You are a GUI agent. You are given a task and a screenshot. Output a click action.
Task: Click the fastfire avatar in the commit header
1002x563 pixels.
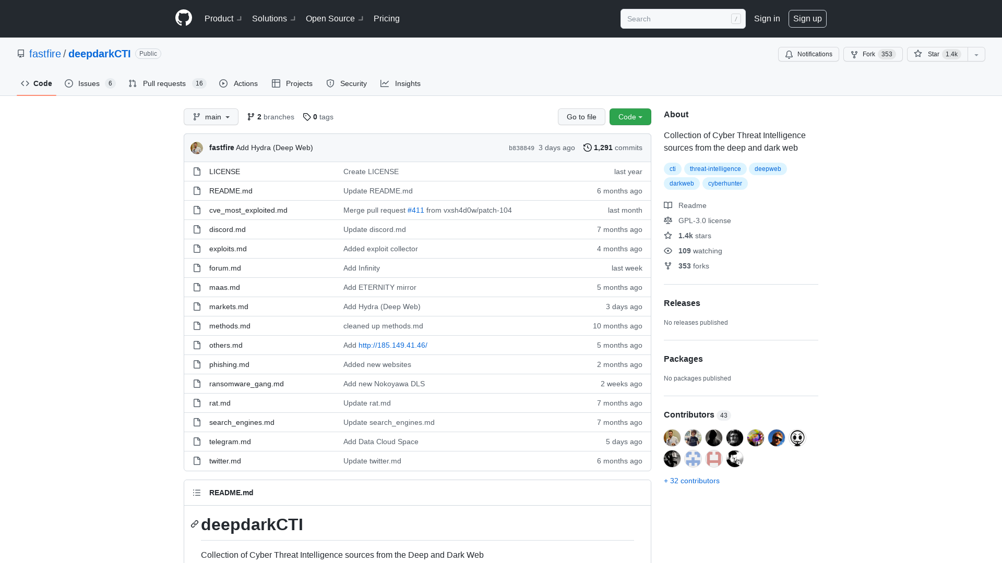pyautogui.click(x=197, y=148)
